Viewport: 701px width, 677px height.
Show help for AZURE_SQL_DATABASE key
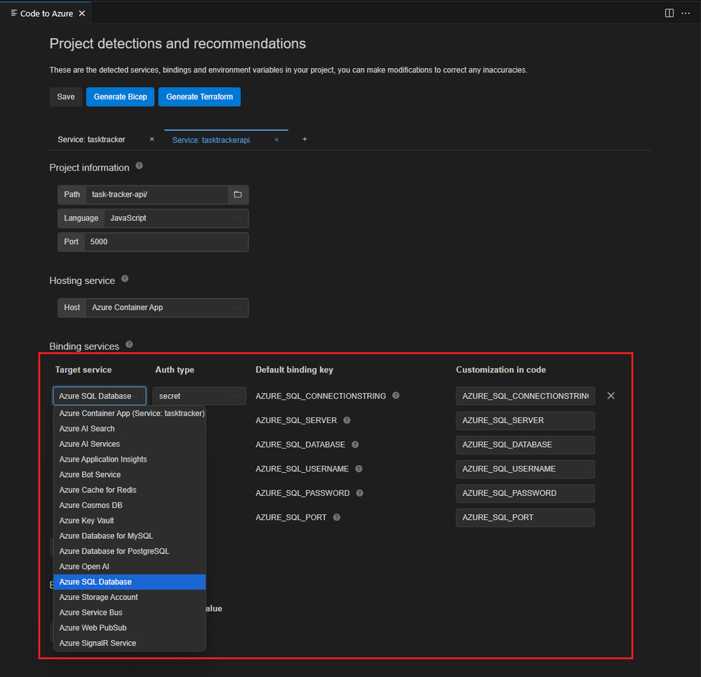tap(355, 444)
